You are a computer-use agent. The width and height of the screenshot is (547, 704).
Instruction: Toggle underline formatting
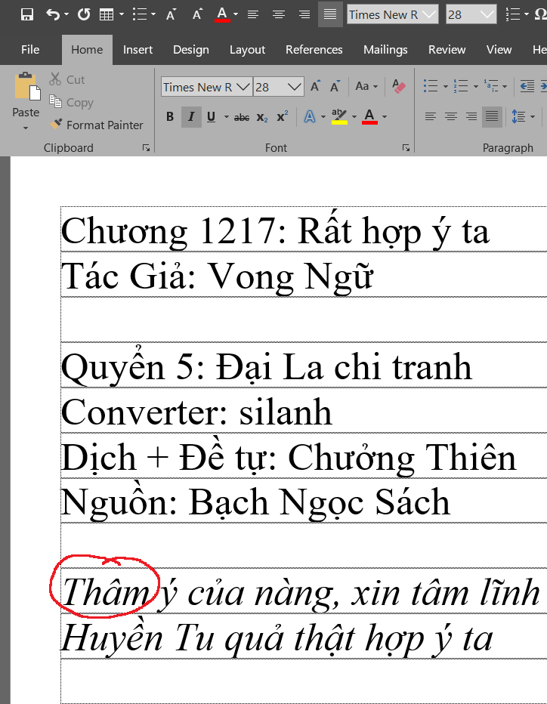[211, 117]
